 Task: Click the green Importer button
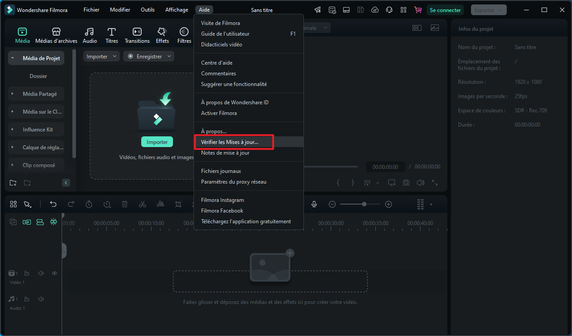coord(157,142)
